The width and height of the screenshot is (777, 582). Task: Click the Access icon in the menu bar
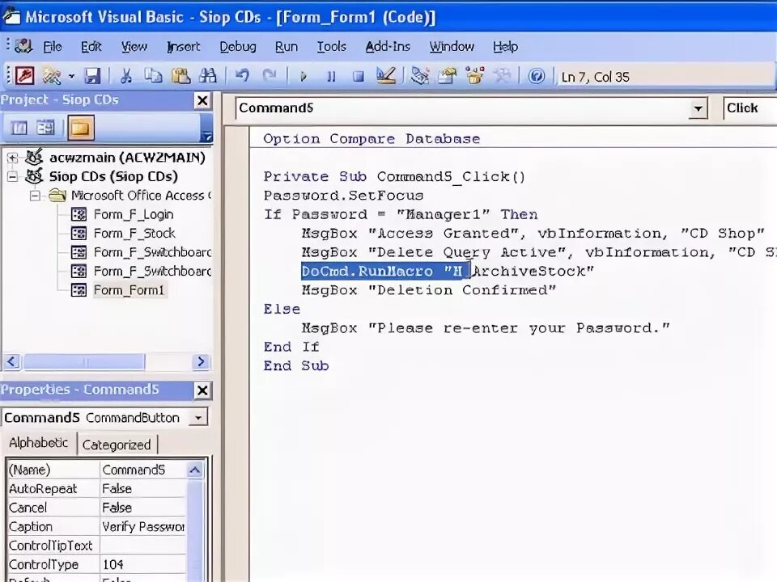pyautogui.click(x=23, y=47)
